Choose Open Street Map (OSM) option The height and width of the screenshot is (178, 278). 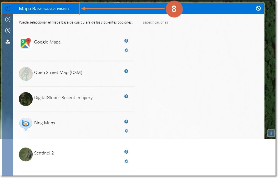pos(58,73)
